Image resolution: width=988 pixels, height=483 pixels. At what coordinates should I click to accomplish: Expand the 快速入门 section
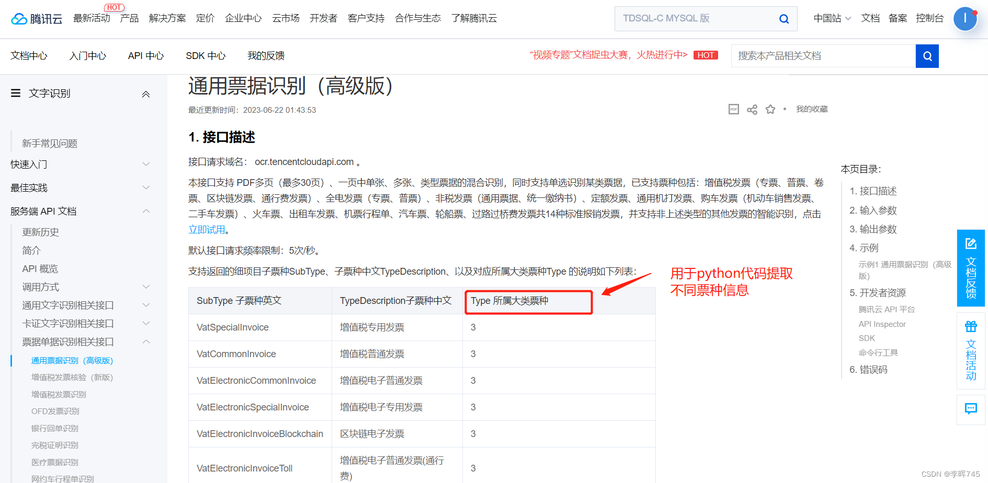146,164
